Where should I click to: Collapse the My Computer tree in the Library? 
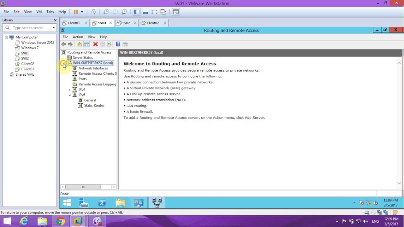[x=6, y=37]
